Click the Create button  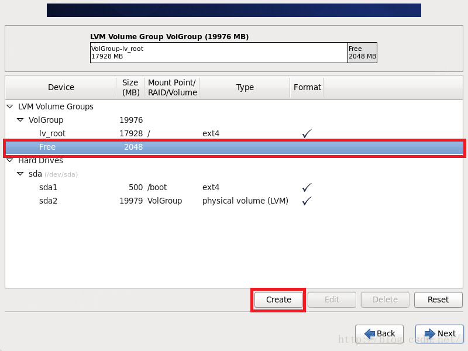(x=278, y=300)
